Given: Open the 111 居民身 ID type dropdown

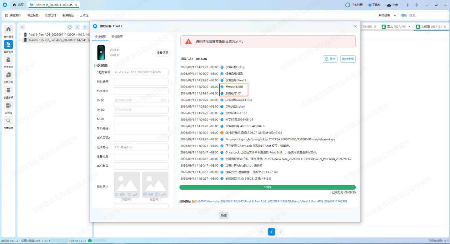Looking at the screenshot, I should coord(123,147).
